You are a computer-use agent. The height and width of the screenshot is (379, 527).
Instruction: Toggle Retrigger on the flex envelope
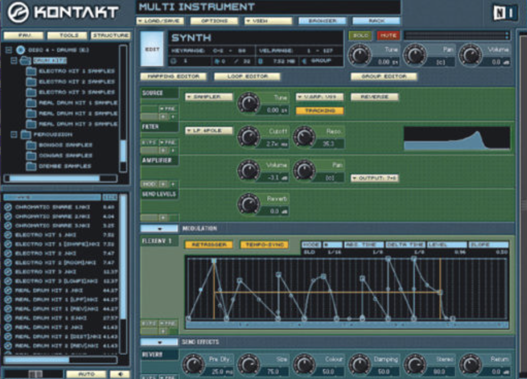[x=209, y=244]
